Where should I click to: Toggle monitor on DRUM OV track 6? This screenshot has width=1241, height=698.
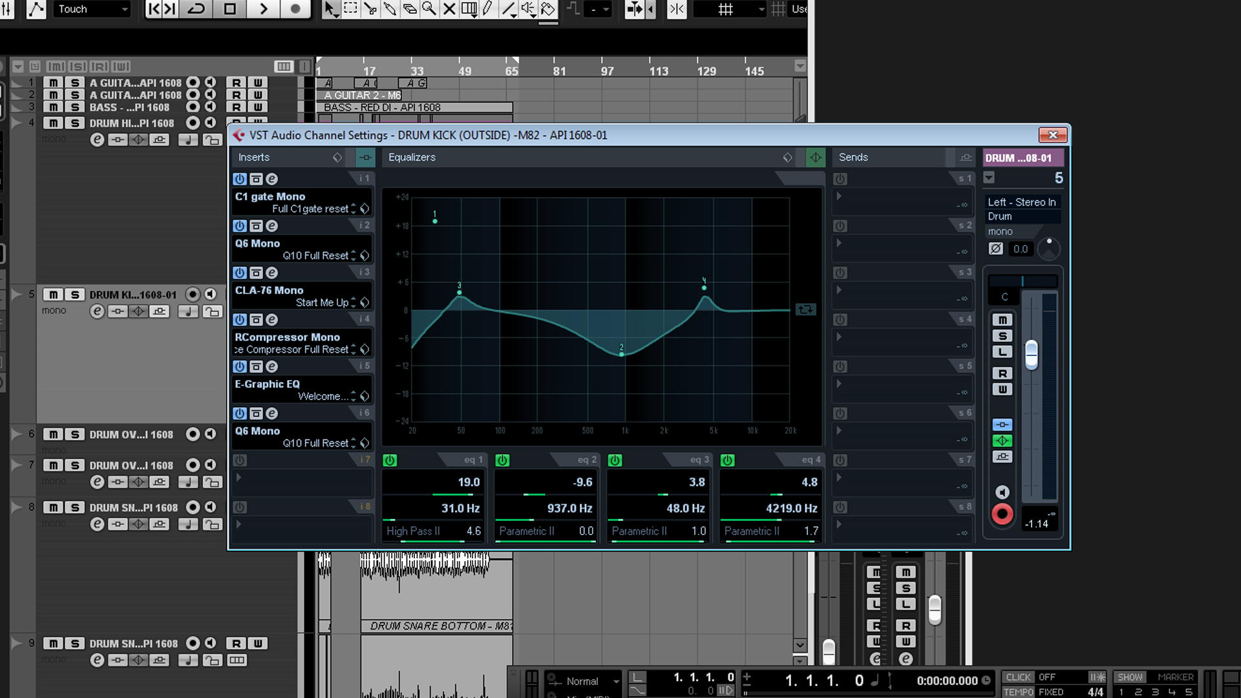211,434
